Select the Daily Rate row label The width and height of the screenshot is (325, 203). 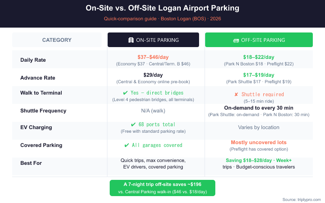coord(33,60)
